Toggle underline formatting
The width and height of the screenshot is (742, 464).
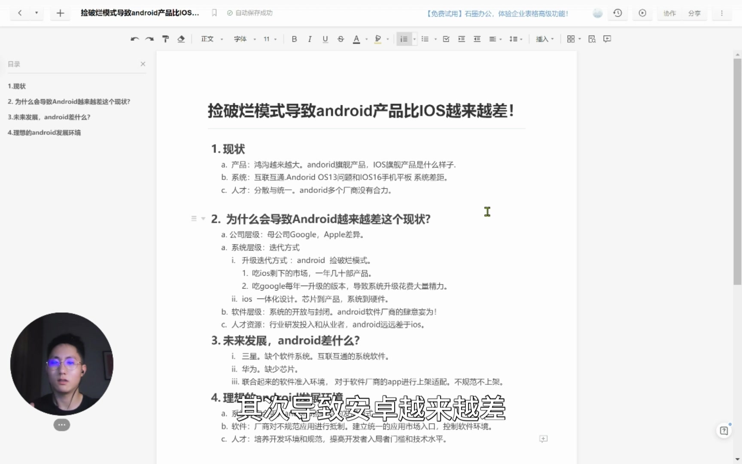click(325, 39)
